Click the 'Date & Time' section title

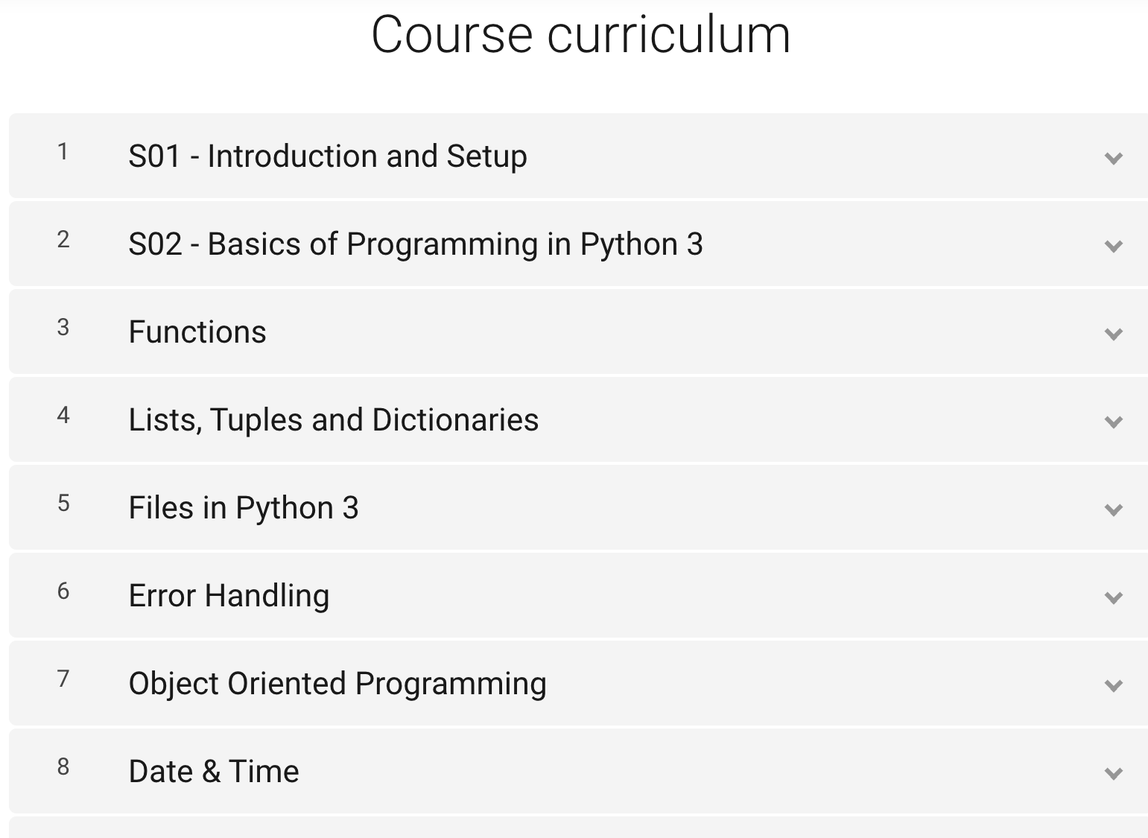[x=214, y=772]
